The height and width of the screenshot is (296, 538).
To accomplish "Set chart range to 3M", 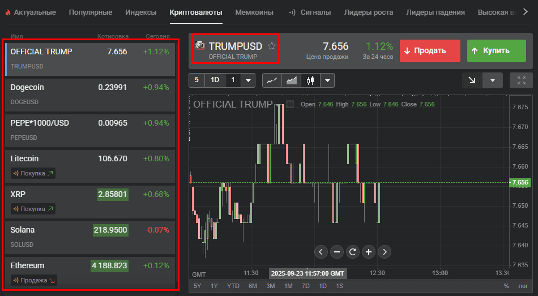I will (271, 286).
